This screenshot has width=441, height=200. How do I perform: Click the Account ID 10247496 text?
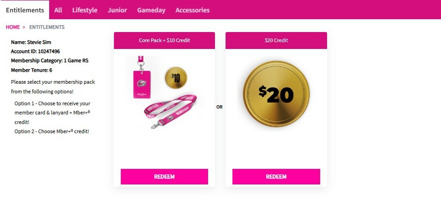coord(35,51)
